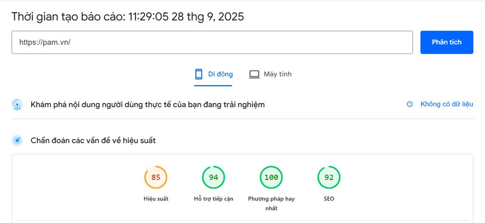Image resolution: width=485 pixels, height=223 pixels.
Task: Select the green 100 best practices gauge
Action: pos(271,177)
